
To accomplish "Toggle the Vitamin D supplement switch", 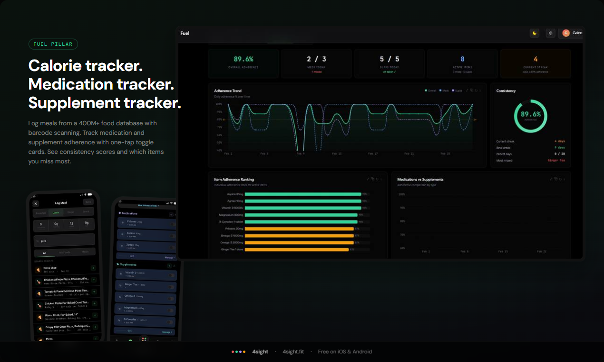I will 171,275.
